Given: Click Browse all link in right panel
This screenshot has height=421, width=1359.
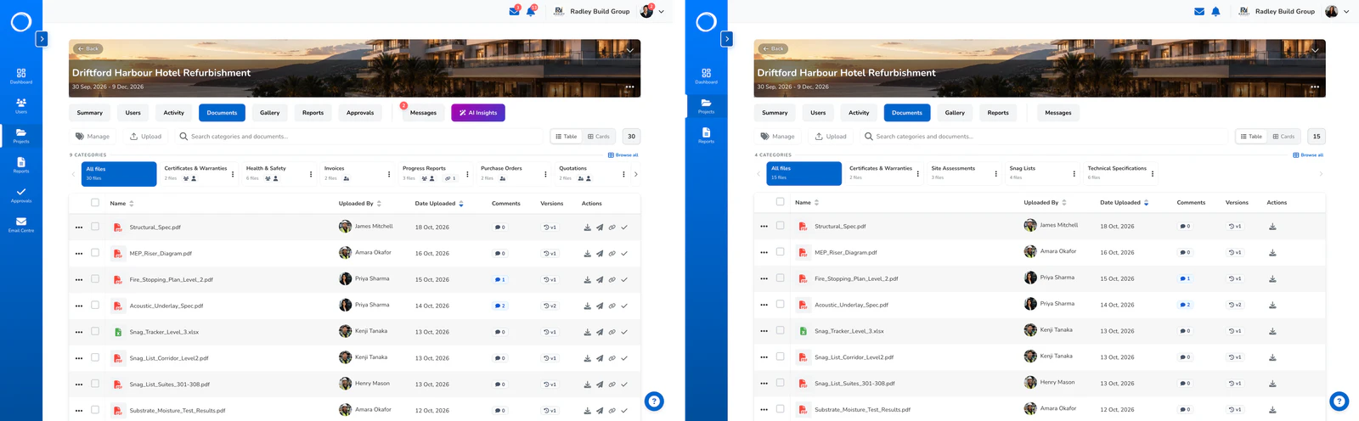Looking at the screenshot, I should [1308, 155].
